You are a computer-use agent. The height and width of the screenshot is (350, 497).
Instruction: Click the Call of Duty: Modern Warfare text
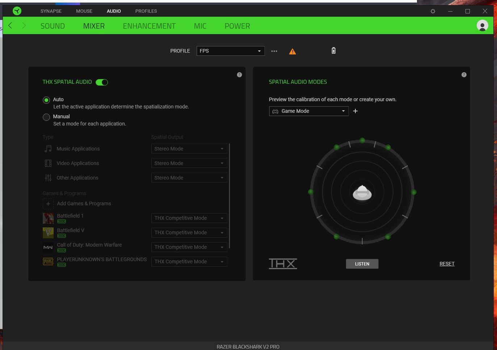[89, 245]
